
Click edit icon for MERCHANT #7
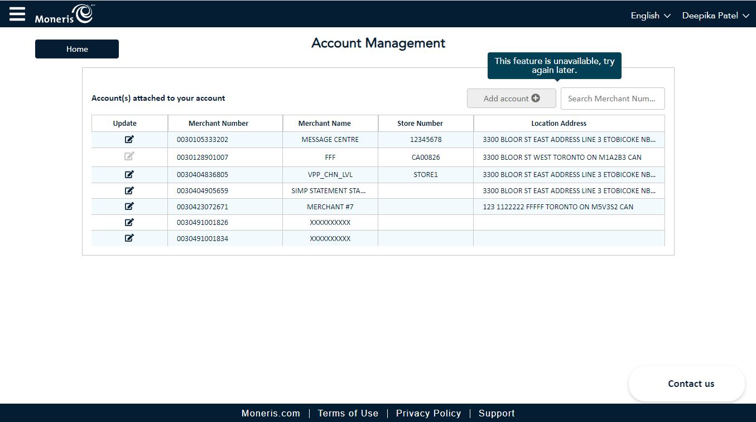[x=129, y=207]
